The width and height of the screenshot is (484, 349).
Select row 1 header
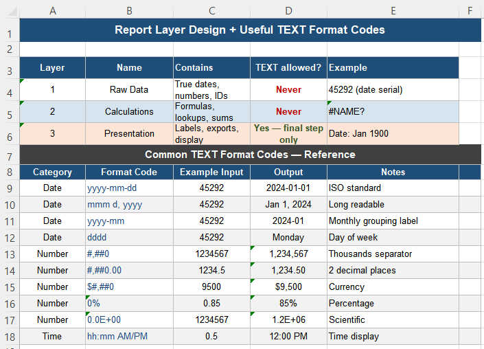click(10, 30)
